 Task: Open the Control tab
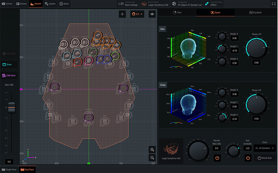(x=7, y=4)
